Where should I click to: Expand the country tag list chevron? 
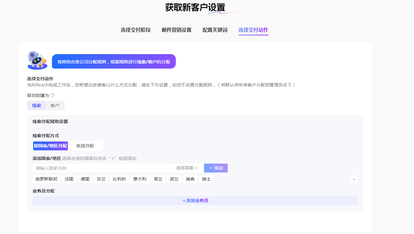coord(354,179)
